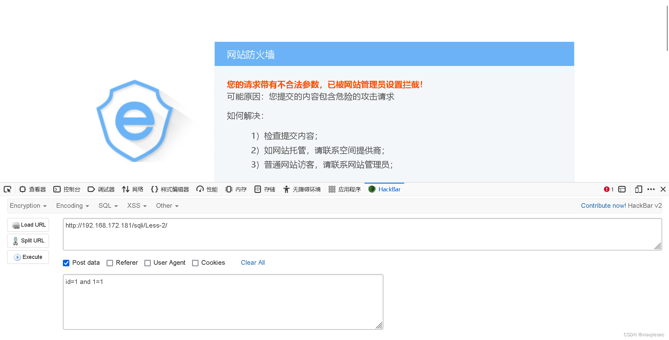Enable the Cookies checkbox
Image resolution: width=669 pixels, height=340 pixels.
pyautogui.click(x=195, y=263)
